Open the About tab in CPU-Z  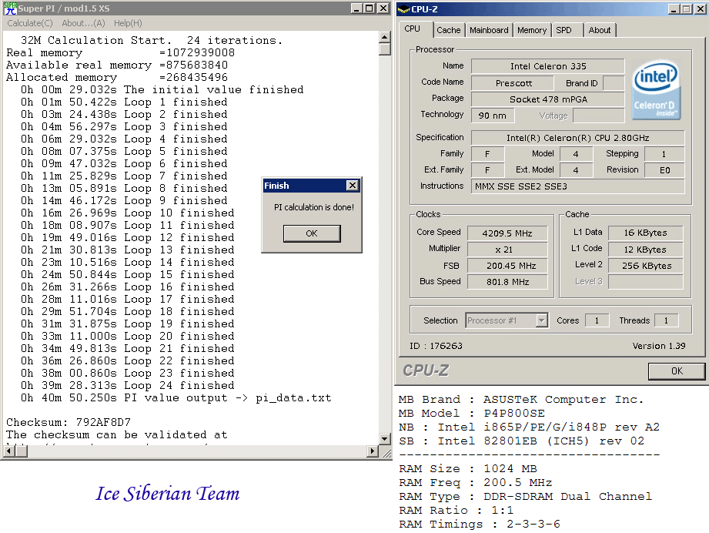[x=600, y=30]
